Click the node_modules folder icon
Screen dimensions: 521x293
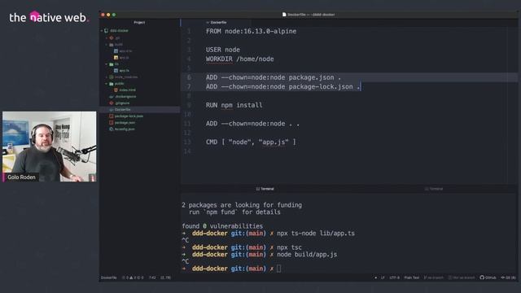pyautogui.click(x=112, y=77)
